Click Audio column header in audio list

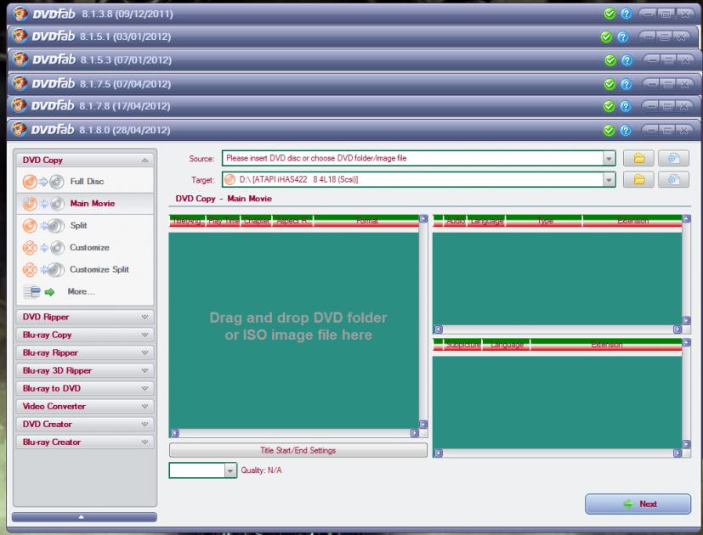[x=455, y=221]
